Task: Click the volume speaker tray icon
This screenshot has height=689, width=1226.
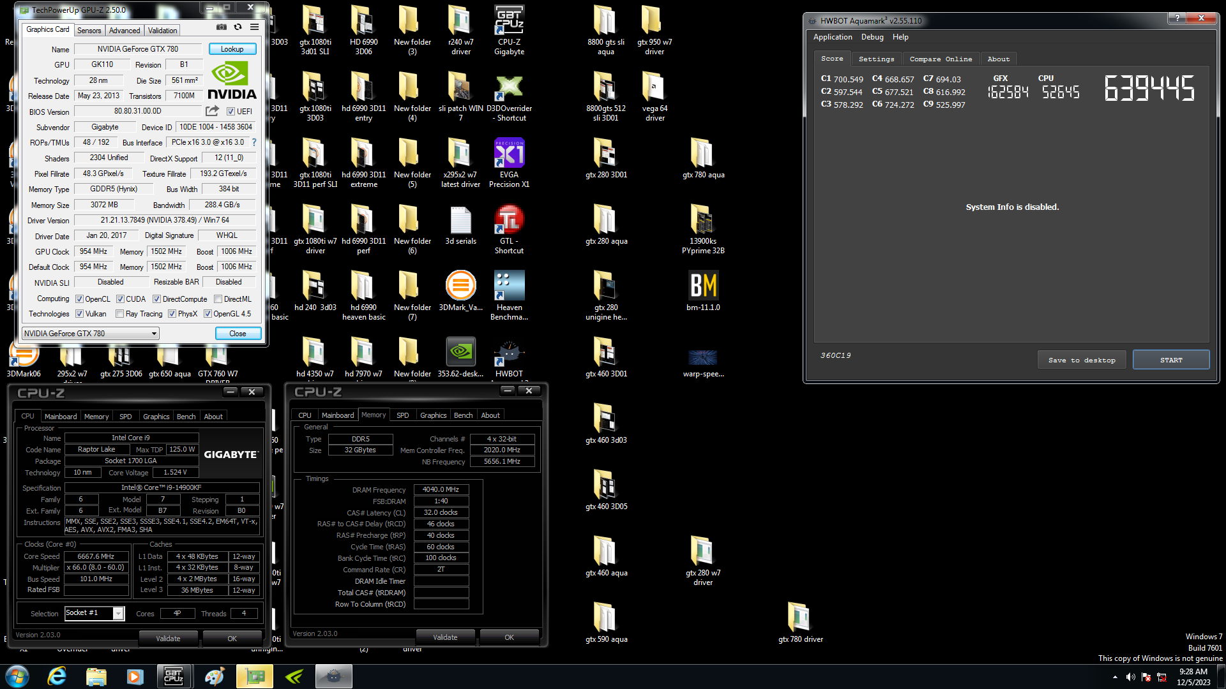Action: click(1130, 677)
